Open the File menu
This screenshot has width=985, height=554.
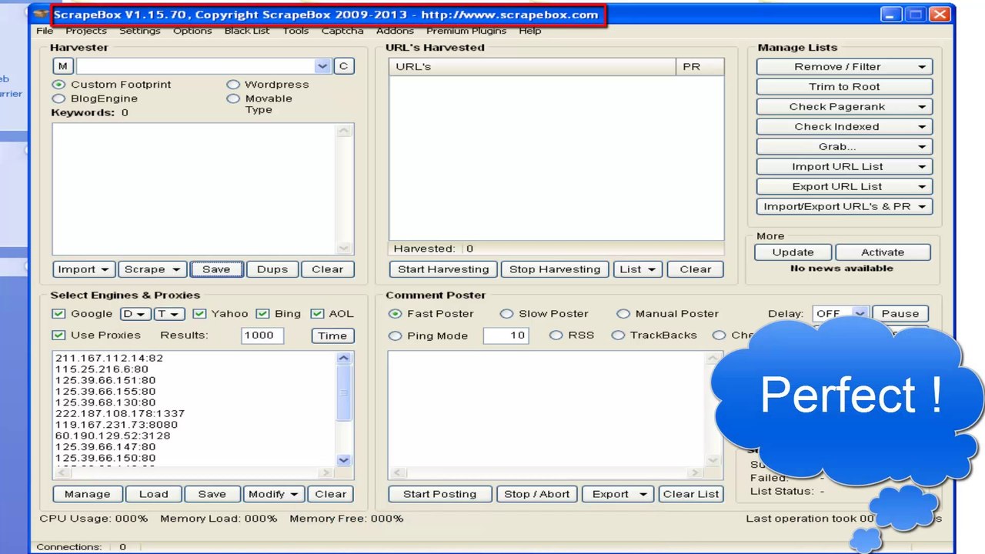click(x=45, y=31)
